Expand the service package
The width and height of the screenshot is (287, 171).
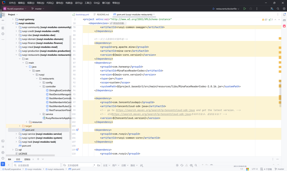coord(40,114)
